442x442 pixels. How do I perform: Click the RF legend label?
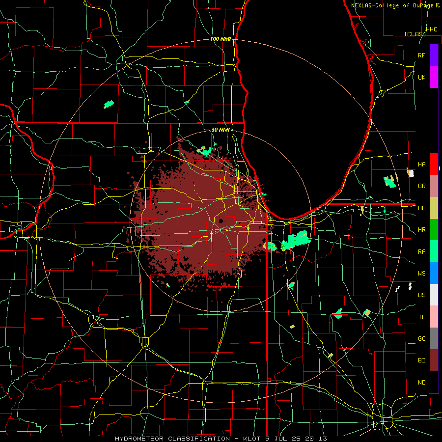[422, 55]
